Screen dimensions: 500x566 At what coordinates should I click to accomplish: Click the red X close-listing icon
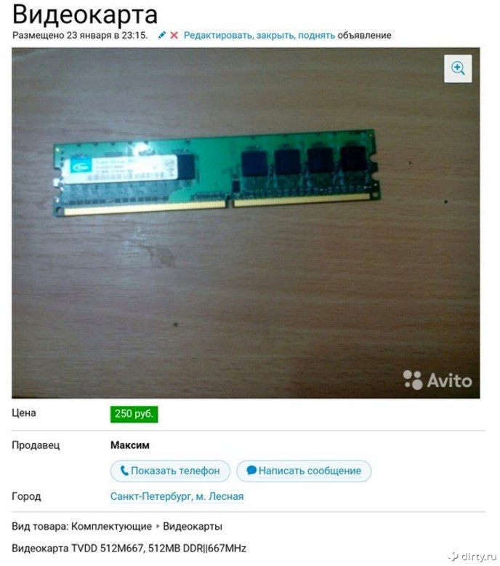tap(174, 36)
